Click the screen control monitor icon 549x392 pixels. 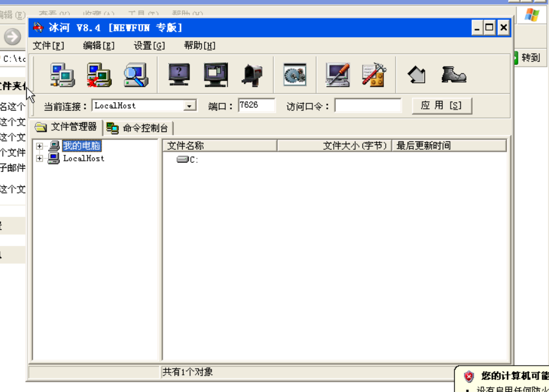216,75
